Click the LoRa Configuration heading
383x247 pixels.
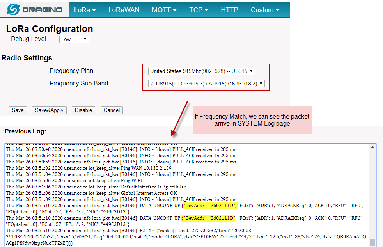click(x=50, y=29)
